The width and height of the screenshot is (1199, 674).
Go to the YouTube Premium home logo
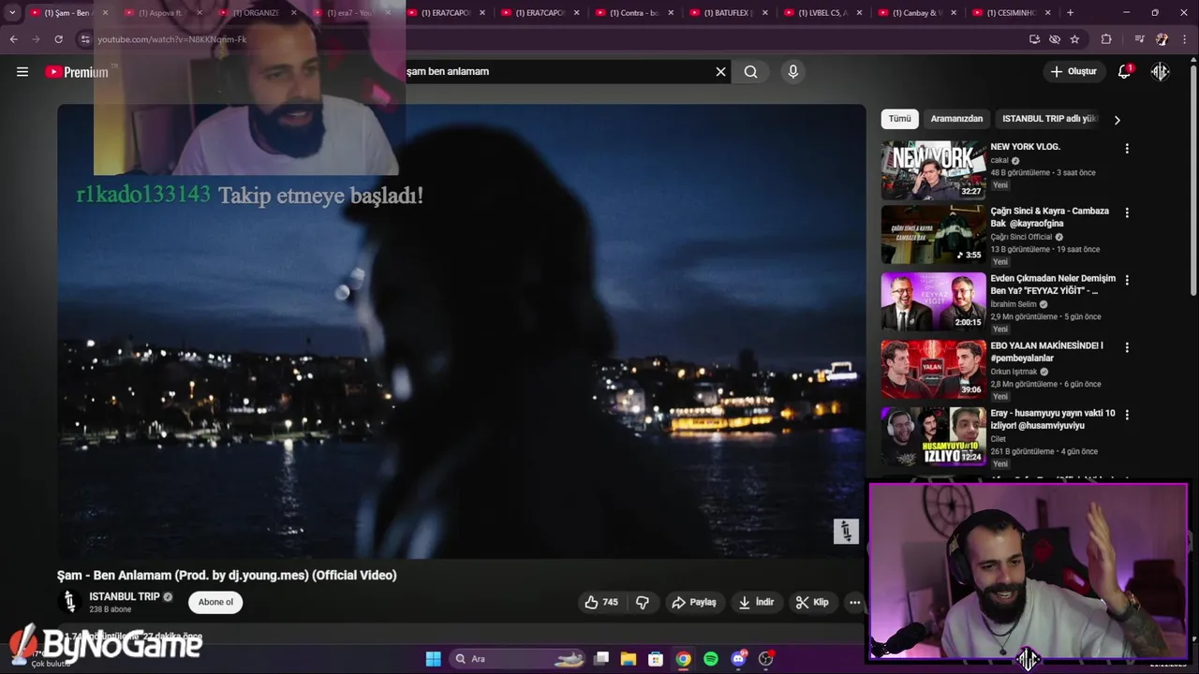(77, 72)
